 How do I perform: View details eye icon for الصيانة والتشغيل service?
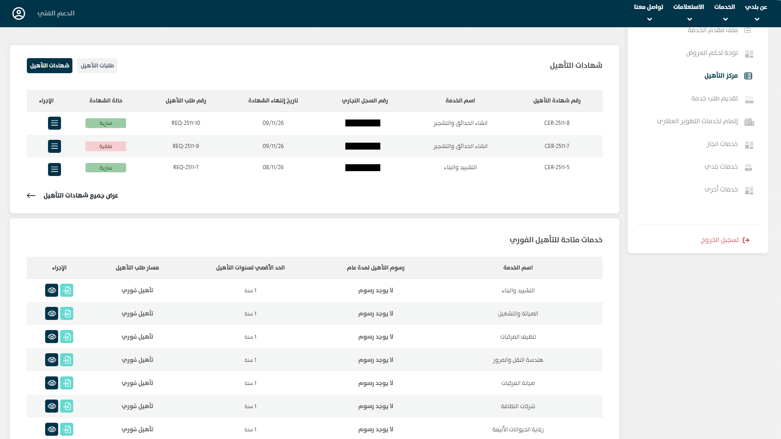[x=52, y=313]
